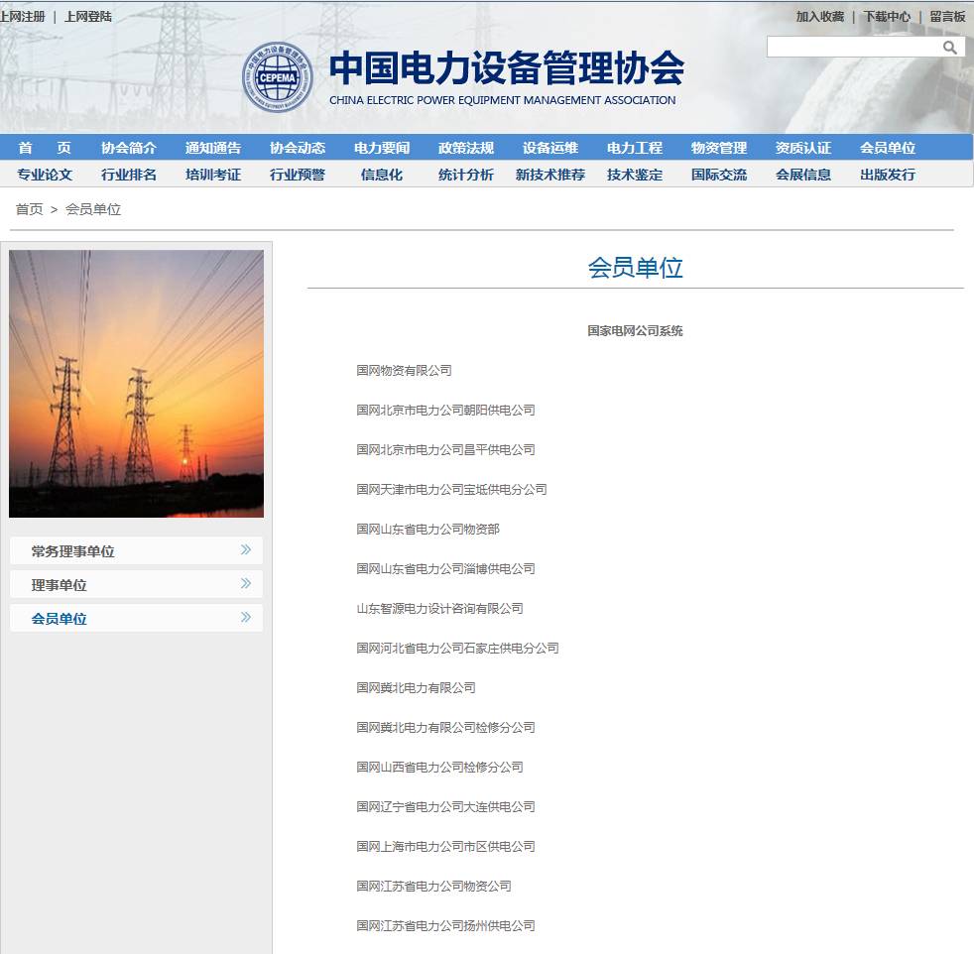
Task: Open 信息化 menu item
Action: click(382, 175)
